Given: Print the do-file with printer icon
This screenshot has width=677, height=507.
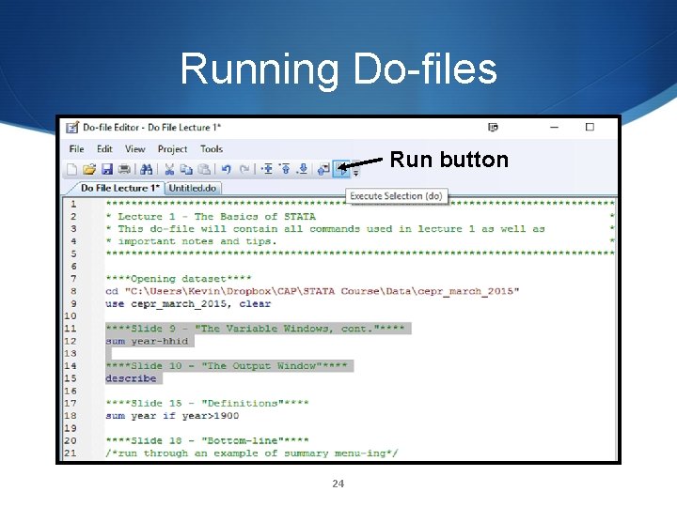Looking at the screenshot, I should click(124, 169).
